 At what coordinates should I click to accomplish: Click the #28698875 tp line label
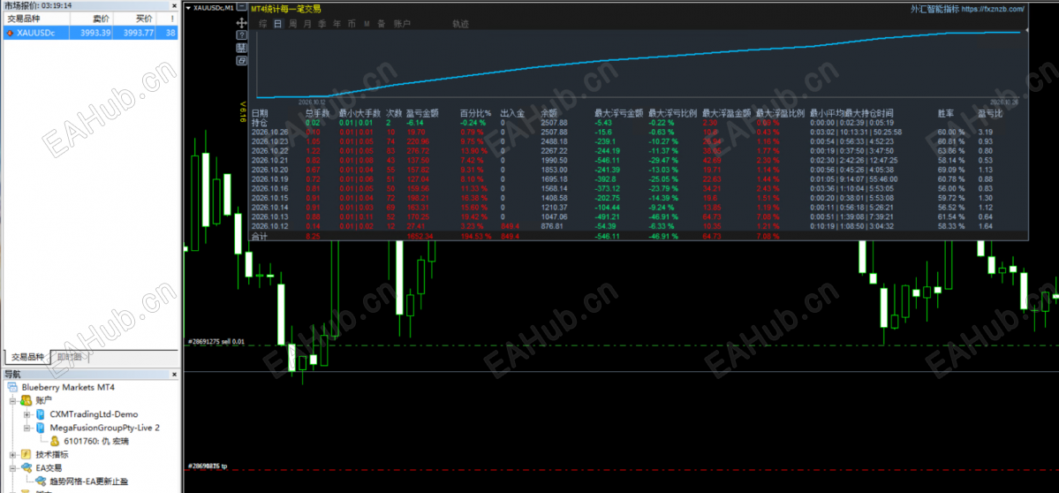[x=207, y=466]
